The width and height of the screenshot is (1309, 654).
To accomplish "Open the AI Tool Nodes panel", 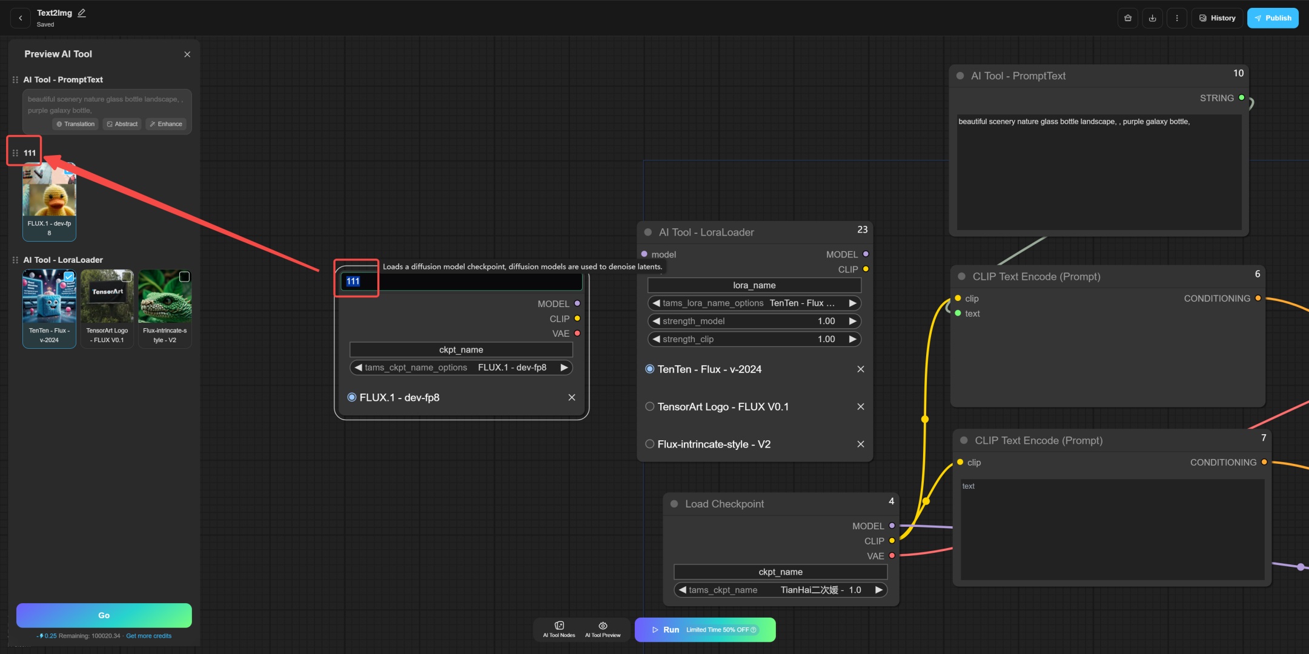I will click(x=558, y=629).
